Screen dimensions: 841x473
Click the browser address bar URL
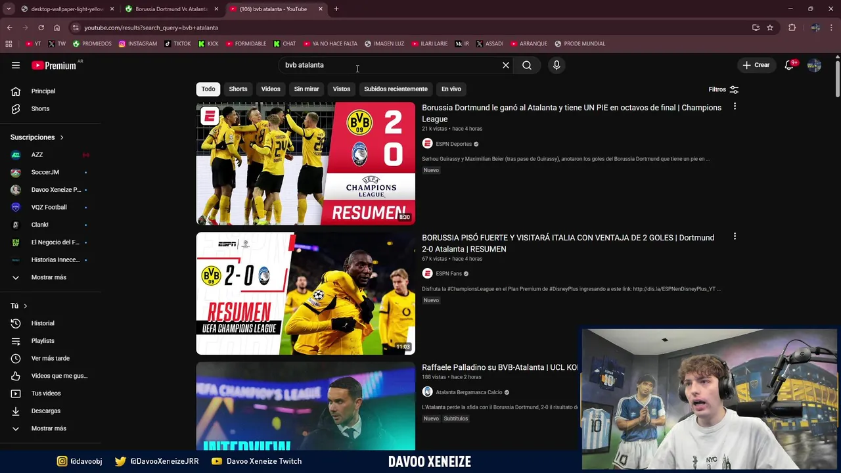pyautogui.click(x=151, y=28)
